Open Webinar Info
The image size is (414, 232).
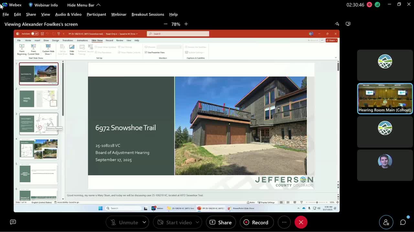click(x=43, y=5)
